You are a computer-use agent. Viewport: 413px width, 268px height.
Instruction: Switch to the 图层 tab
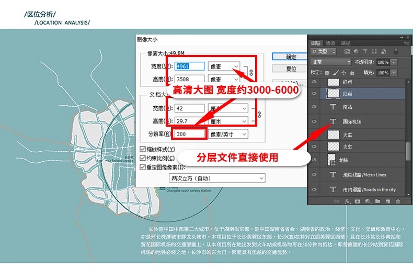pyautogui.click(x=316, y=43)
